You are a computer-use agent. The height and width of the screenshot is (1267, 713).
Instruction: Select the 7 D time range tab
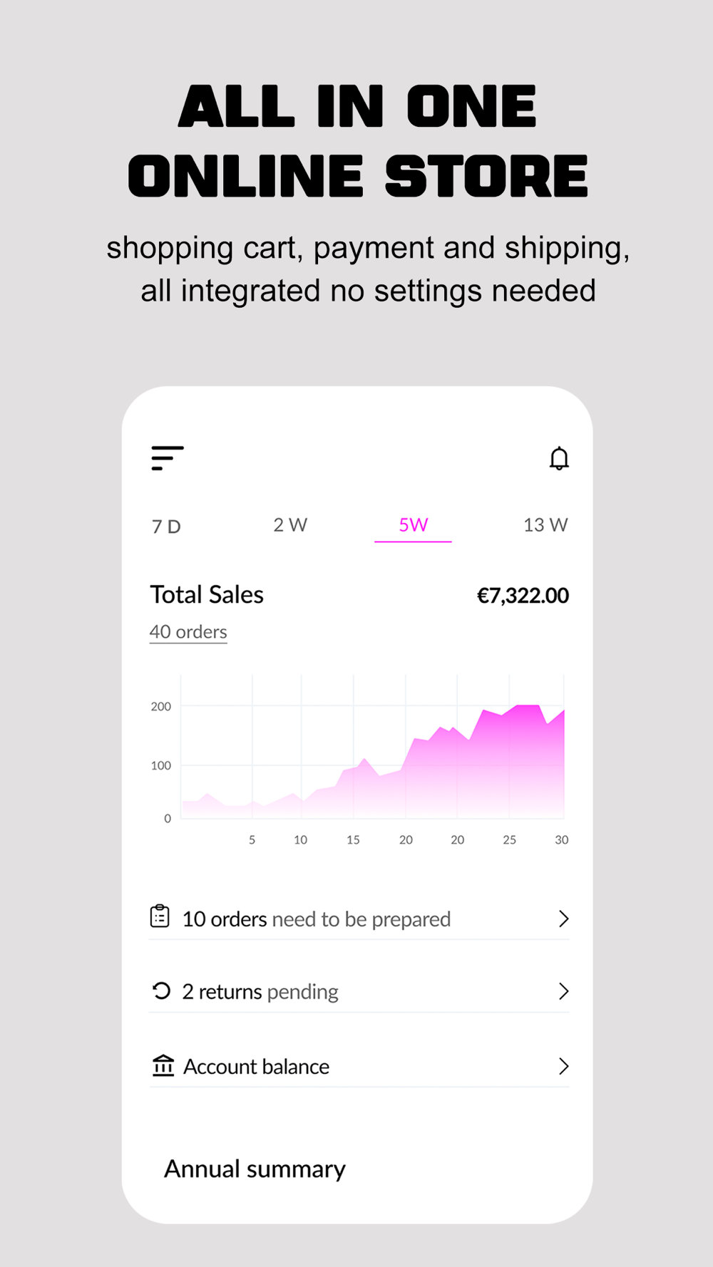coord(166,527)
